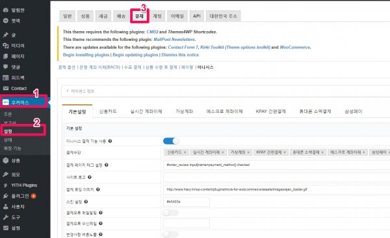The width and height of the screenshot is (390, 238).
Task: Enable the 변경사항 버튼노출 switch
Action: tap(170, 234)
